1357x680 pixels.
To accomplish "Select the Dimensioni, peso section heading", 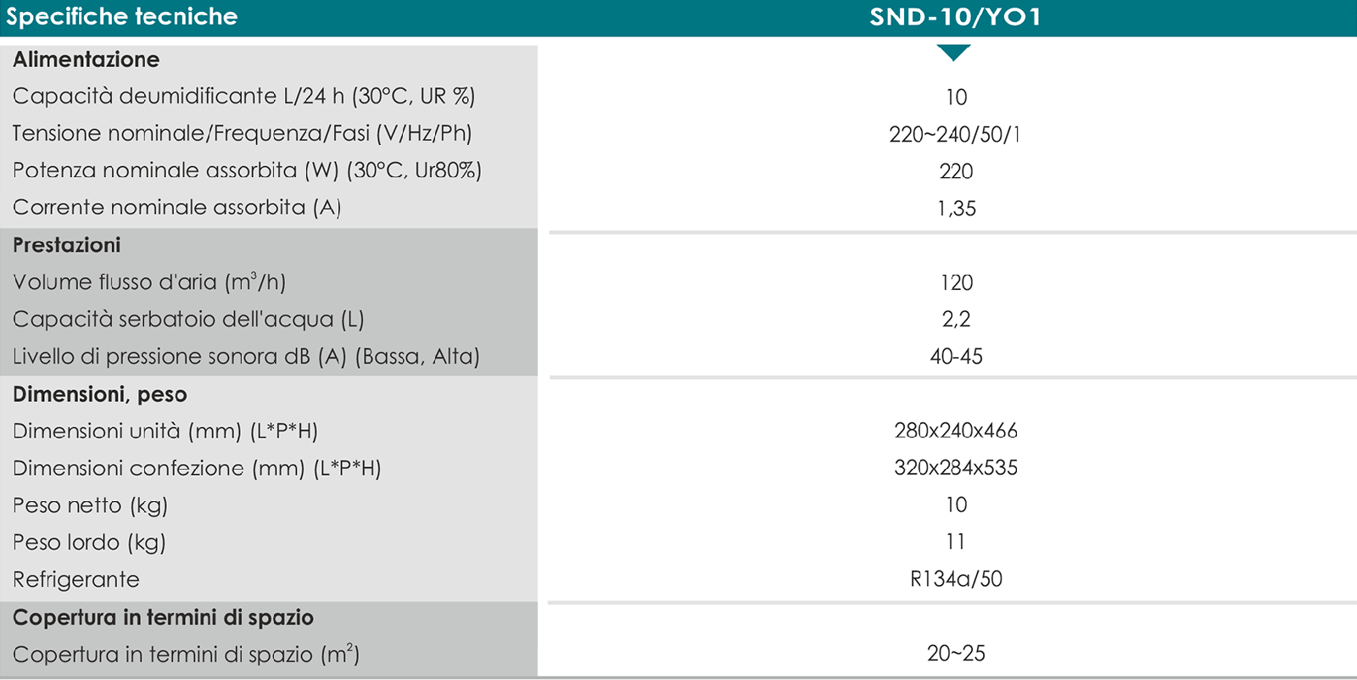I will click(x=100, y=394).
